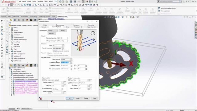This screenshot has height=111, width=197.
Task: Open Okno wiadomości
Action: pyautogui.click(x=164, y=11)
